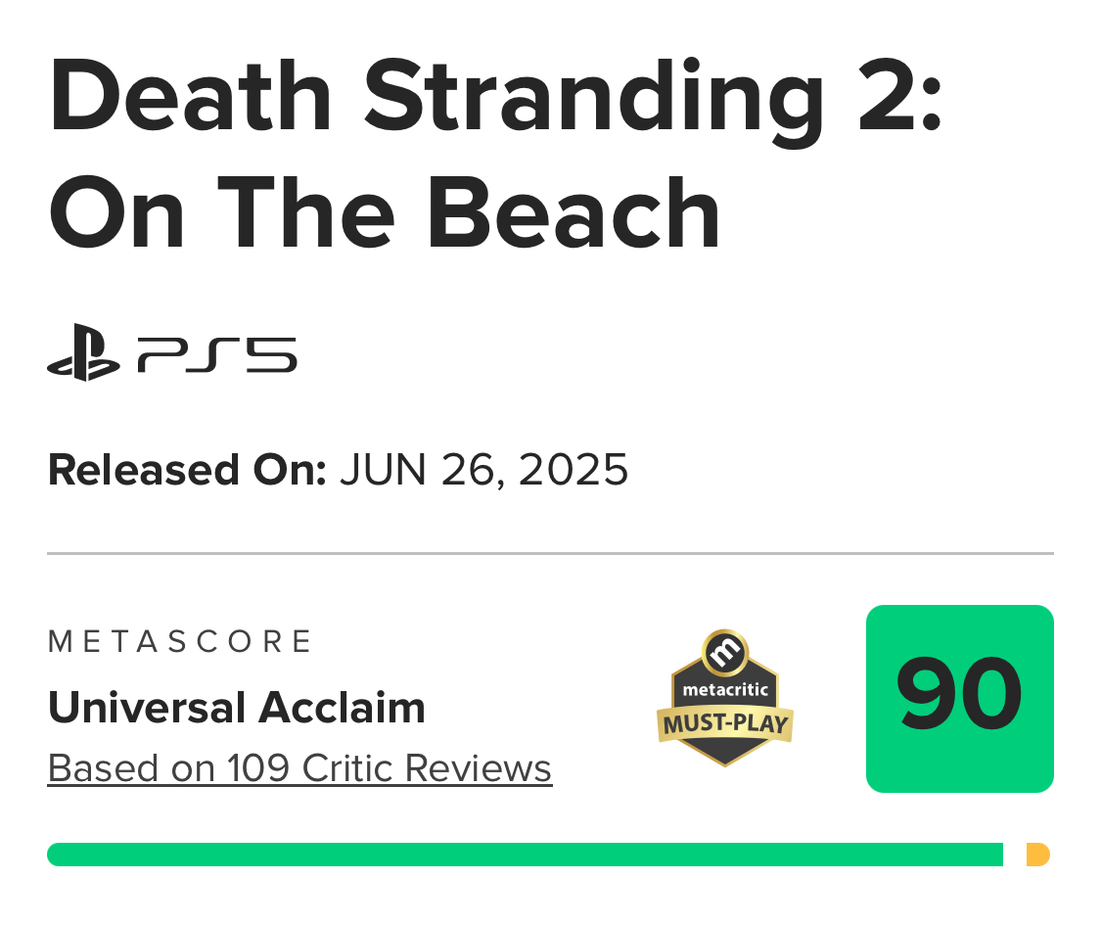Image resolution: width=1101 pixels, height=925 pixels.
Task: Click the white gap between score bar segments
Action: (1015, 855)
